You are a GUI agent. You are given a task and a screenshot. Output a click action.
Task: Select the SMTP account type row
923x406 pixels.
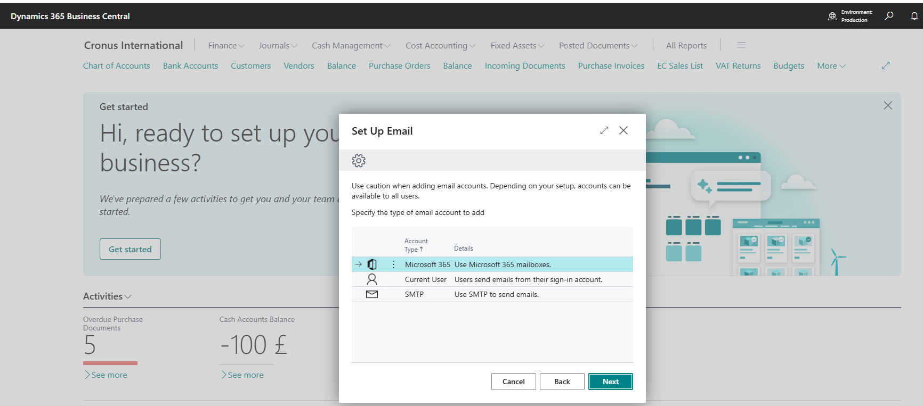492,294
